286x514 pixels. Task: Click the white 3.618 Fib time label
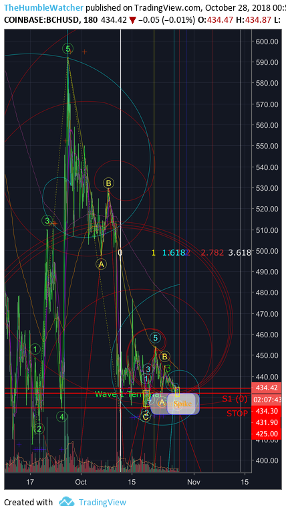239,252
